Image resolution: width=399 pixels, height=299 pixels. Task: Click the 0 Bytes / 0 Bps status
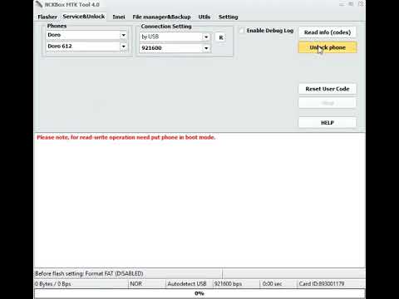(x=52, y=284)
